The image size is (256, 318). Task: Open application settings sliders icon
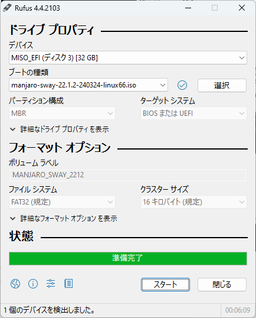click(x=51, y=284)
